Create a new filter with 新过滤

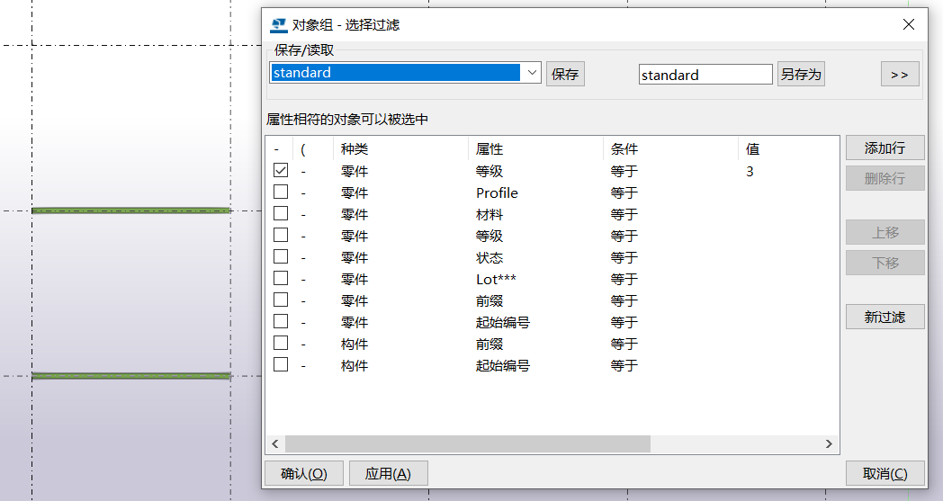[x=885, y=317]
